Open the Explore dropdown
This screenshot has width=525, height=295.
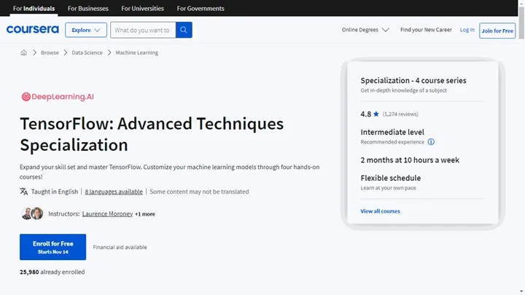(86, 30)
